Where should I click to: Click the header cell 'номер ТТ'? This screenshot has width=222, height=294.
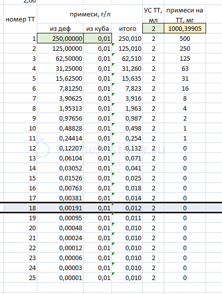click(x=20, y=19)
